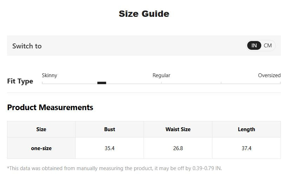This screenshot has height=175, width=289.
Task: Click the Fit Type label
Action: click(20, 81)
